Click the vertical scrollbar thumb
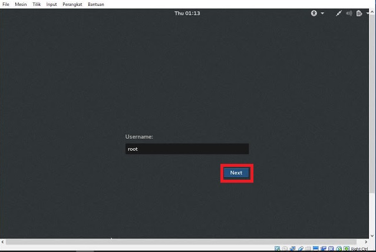Image resolution: width=376 pixels, height=252 pixels. (372, 103)
